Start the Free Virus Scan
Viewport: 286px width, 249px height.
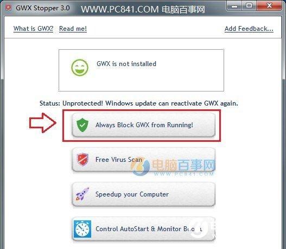pos(144,160)
